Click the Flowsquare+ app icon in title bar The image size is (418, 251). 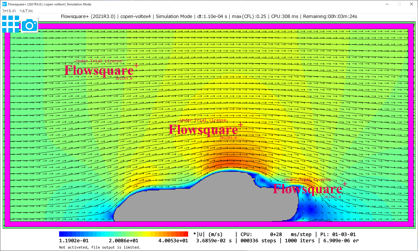pyautogui.click(x=4, y=4)
